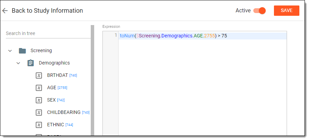
Task: Select the ETHNIC variable
Action: (x=56, y=125)
